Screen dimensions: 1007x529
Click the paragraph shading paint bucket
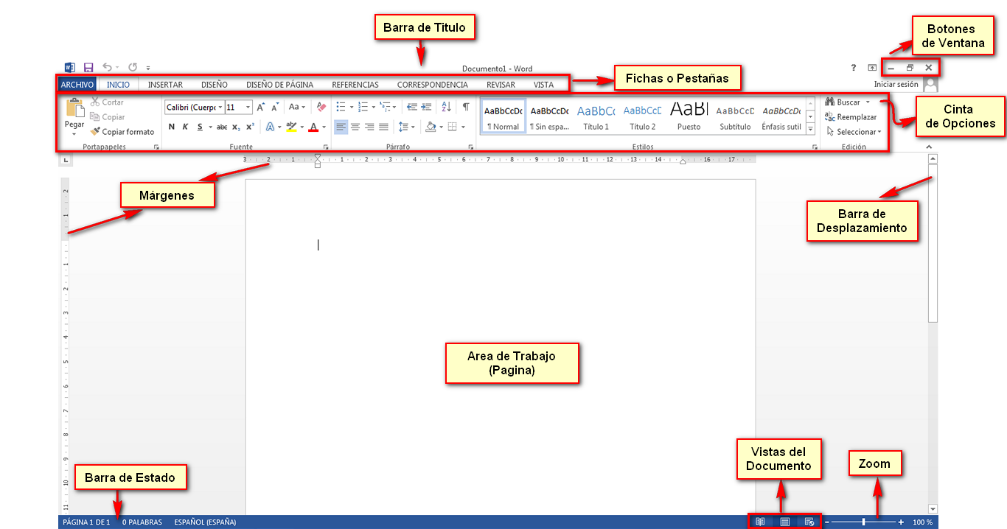(x=431, y=127)
